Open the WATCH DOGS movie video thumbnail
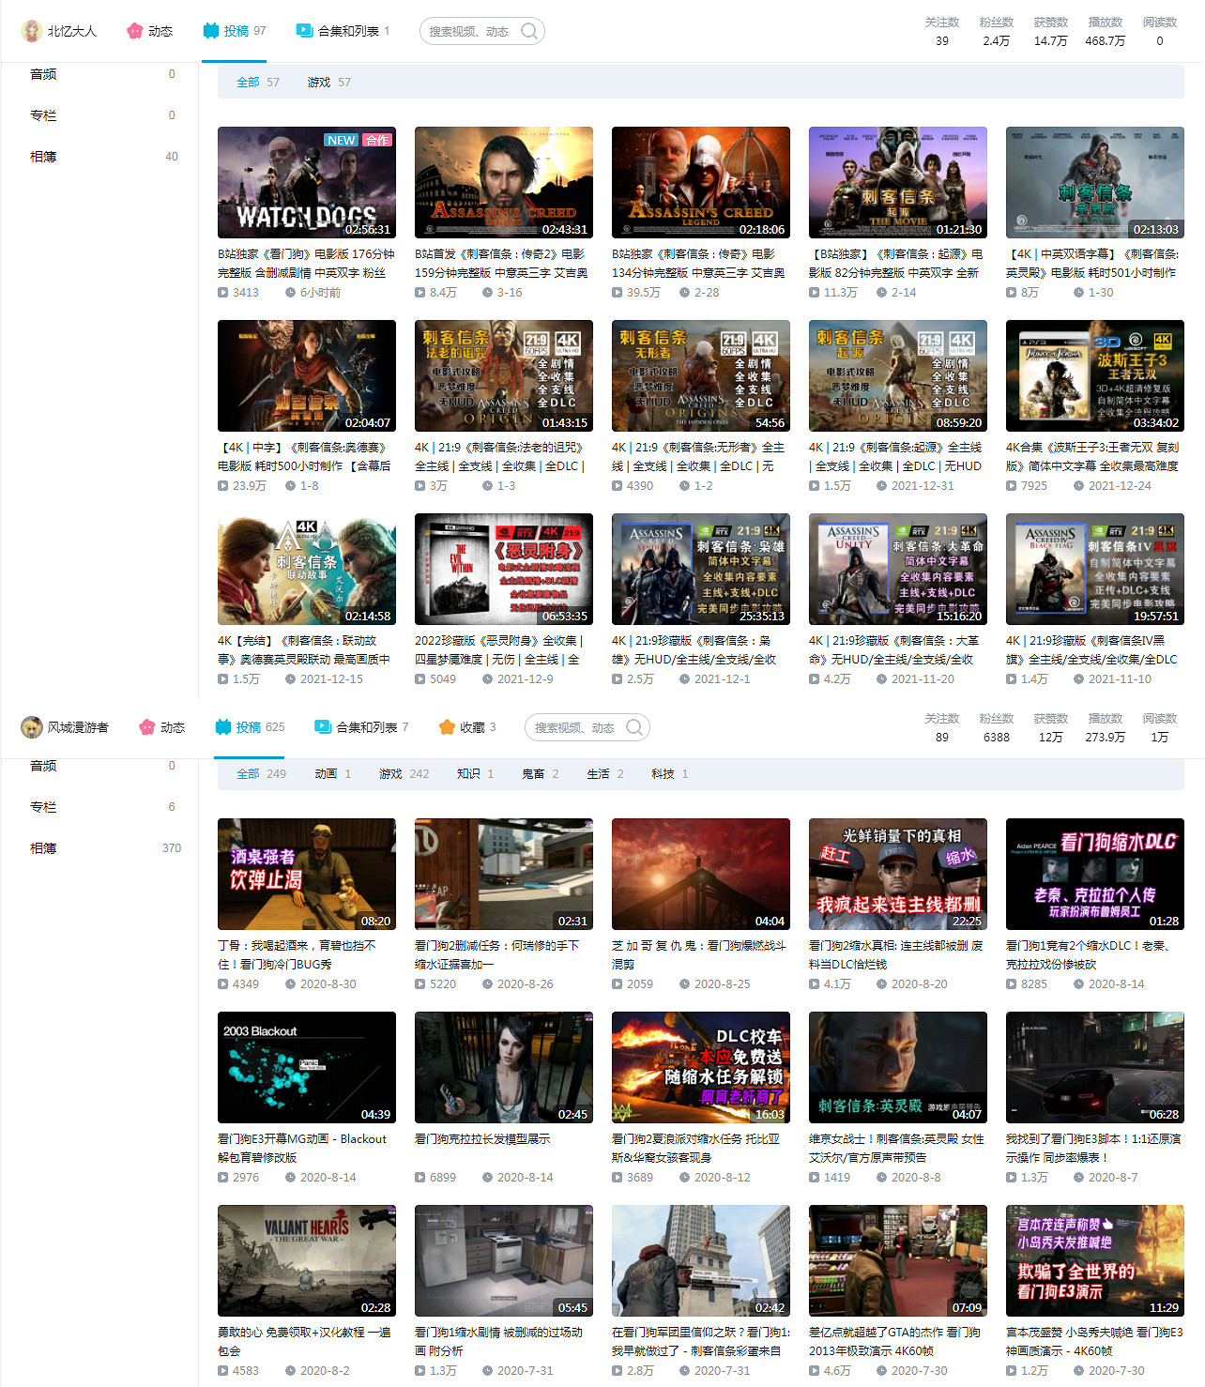The image size is (1205, 1387). coord(306,182)
